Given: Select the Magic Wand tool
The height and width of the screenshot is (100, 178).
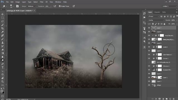Looking at the screenshot, I should point(3,25).
